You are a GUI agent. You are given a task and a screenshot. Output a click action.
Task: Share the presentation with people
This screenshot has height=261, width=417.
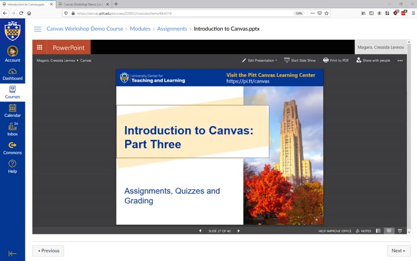coord(374,61)
